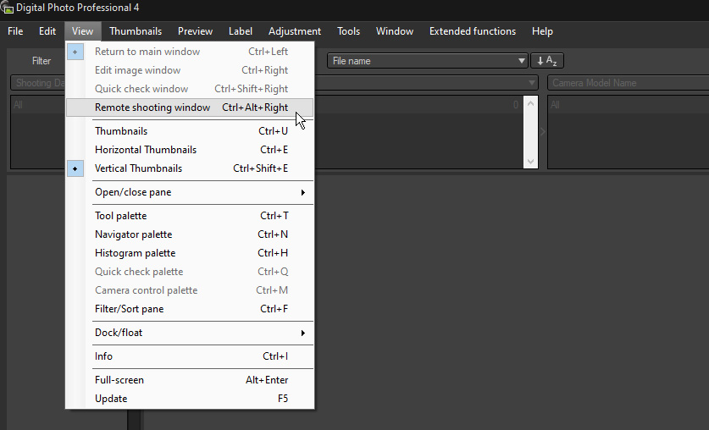Open the Edit menu
Image resolution: width=709 pixels, height=430 pixels.
47,31
